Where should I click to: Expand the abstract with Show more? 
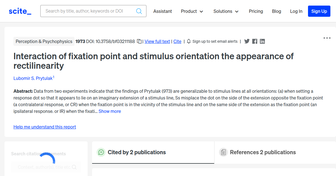click(x=109, y=111)
